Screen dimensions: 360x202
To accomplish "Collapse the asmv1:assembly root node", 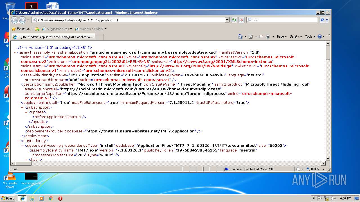I will [15, 52].
